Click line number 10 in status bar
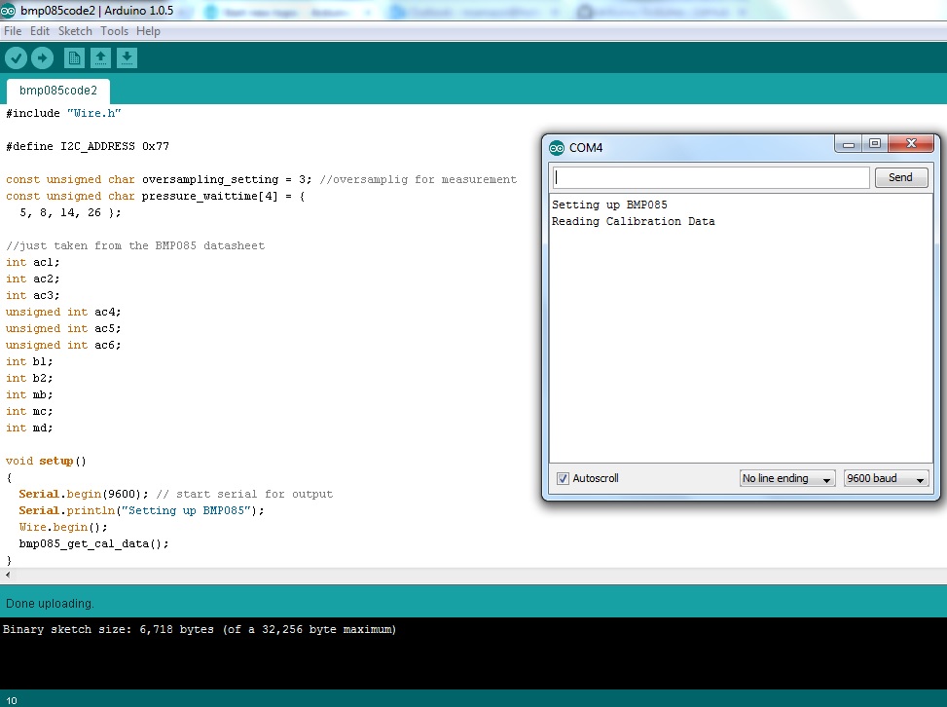The height and width of the screenshot is (707, 947). click(12, 701)
